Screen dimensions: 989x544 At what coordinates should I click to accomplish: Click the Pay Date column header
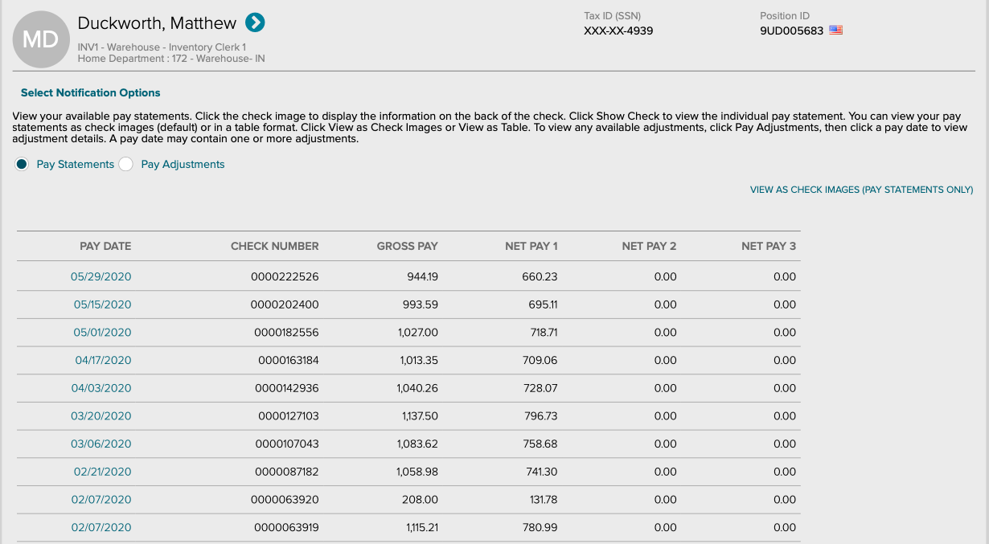point(105,246)
